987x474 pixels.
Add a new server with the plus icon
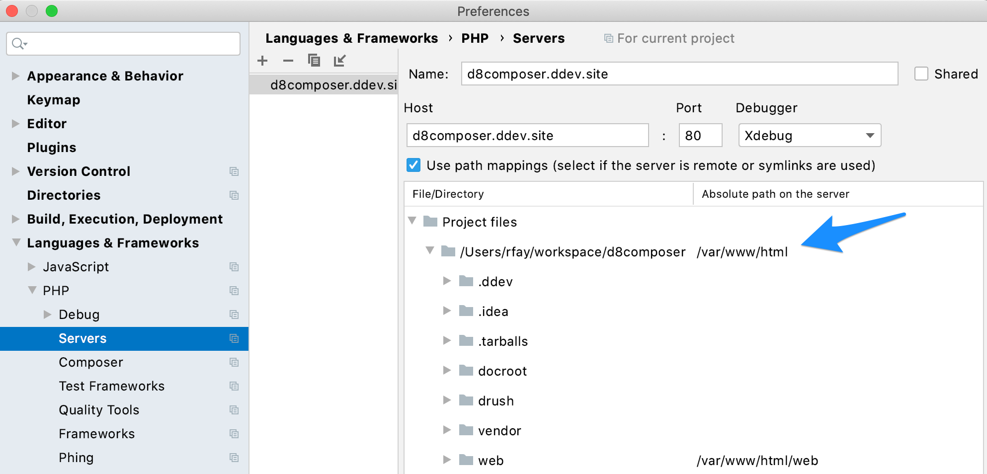point(262,60)
